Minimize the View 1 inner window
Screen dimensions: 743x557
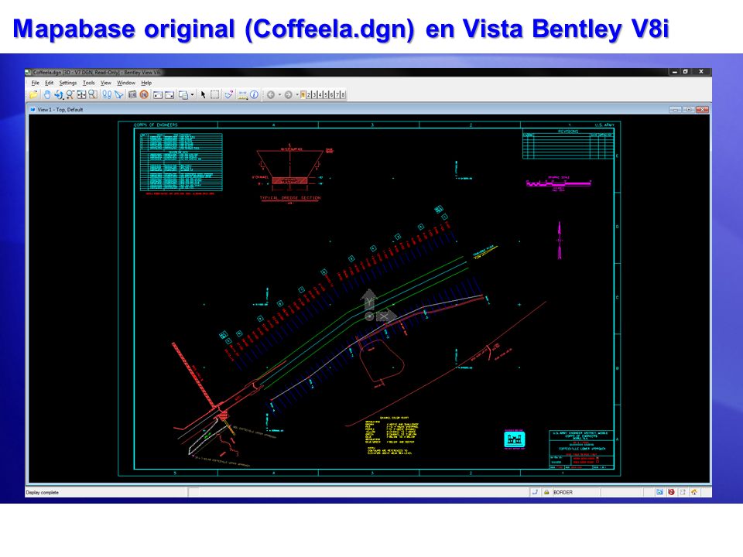[x=675, y=109]
